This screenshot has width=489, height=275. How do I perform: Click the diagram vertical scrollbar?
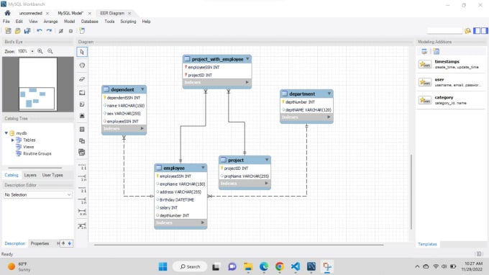pyautogui.click(x=411, y=191)
